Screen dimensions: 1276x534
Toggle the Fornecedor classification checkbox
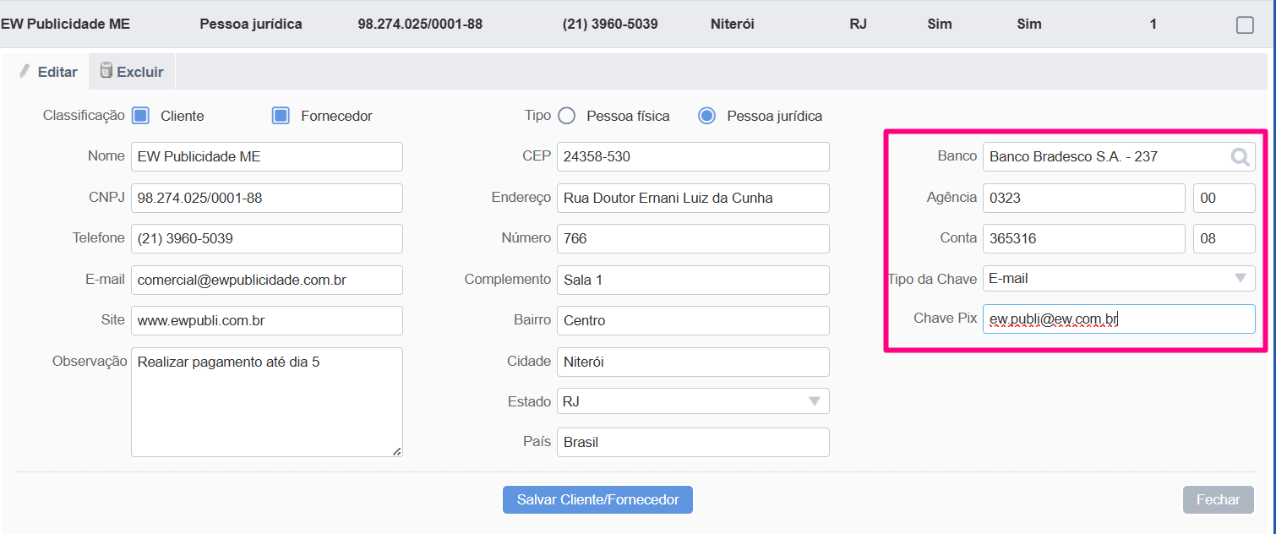point(281,116)
